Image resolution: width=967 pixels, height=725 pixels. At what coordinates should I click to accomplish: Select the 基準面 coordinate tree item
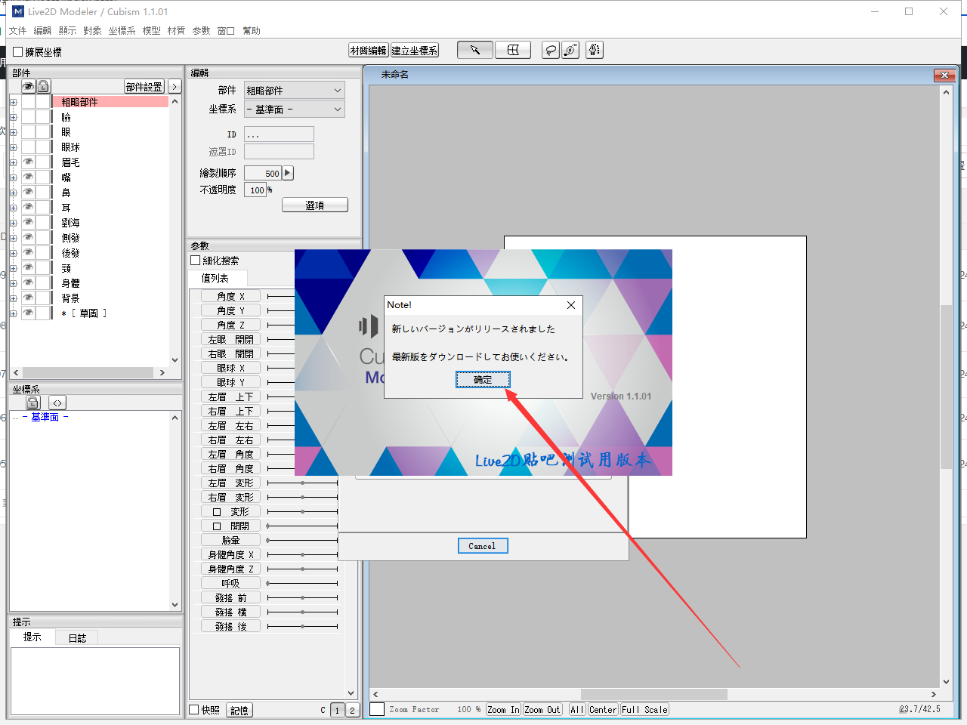point(45,417)
